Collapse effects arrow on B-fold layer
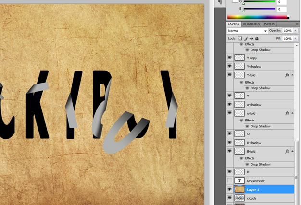This screenshot has height=205, width=301. [x=292, y=151]
